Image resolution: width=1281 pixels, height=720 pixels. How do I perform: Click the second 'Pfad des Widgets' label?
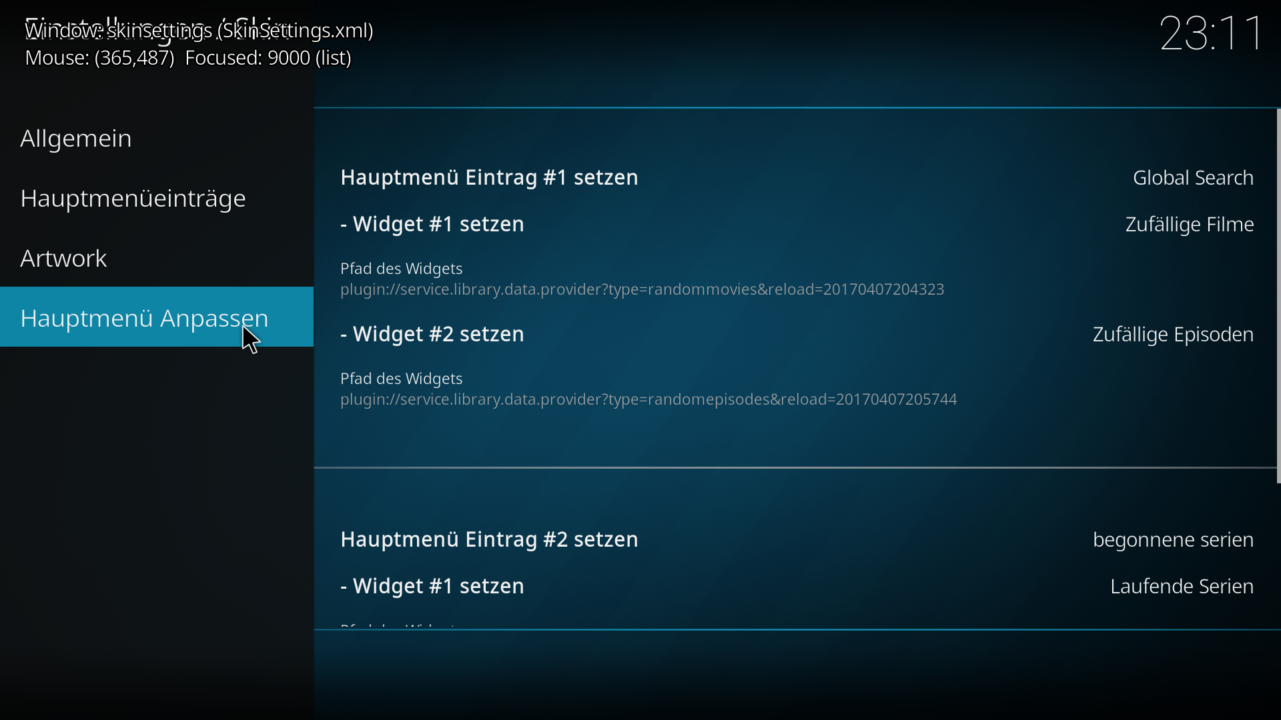(402, 379)
